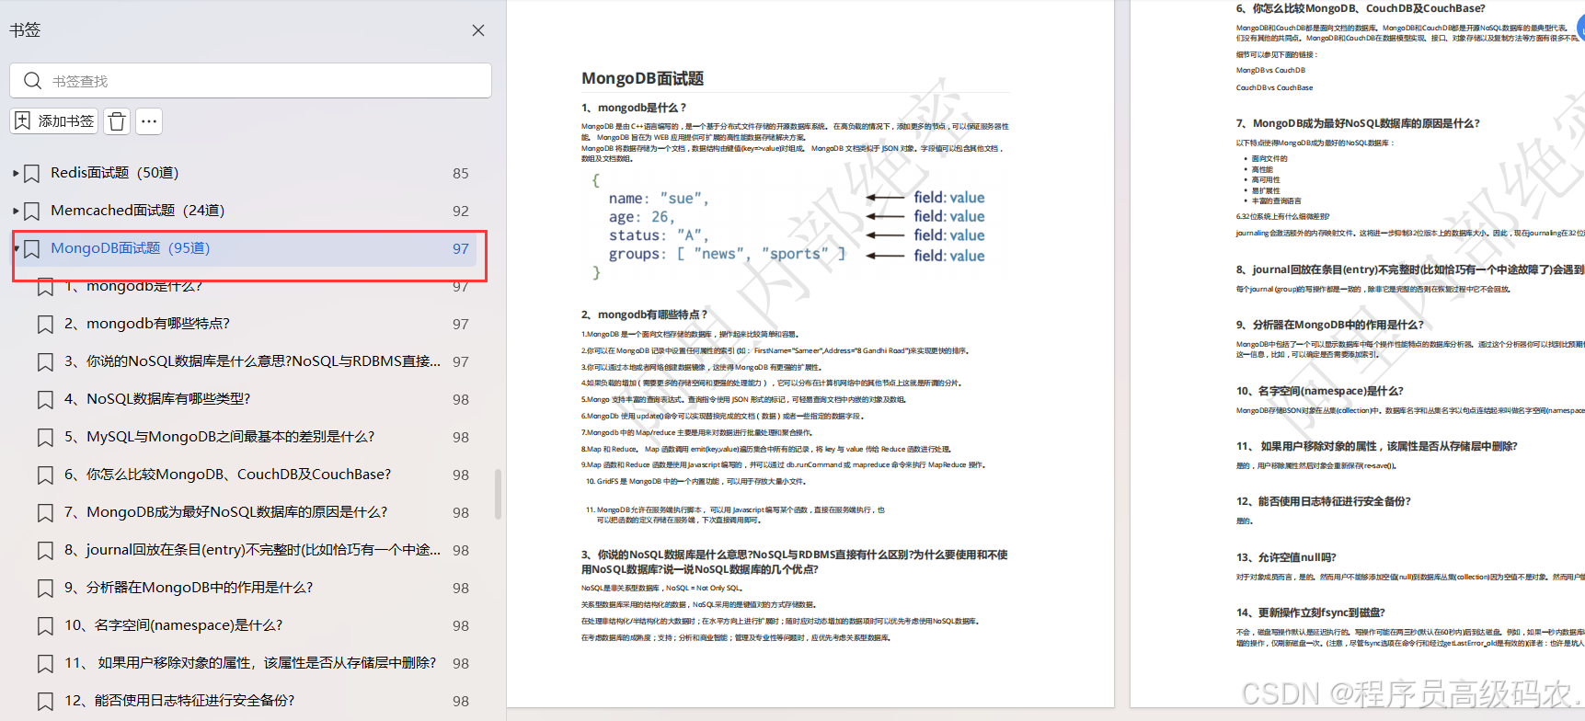Click the trash delete bookmark icon
This screenshot has height=721, width=1585.
(117, 120)
